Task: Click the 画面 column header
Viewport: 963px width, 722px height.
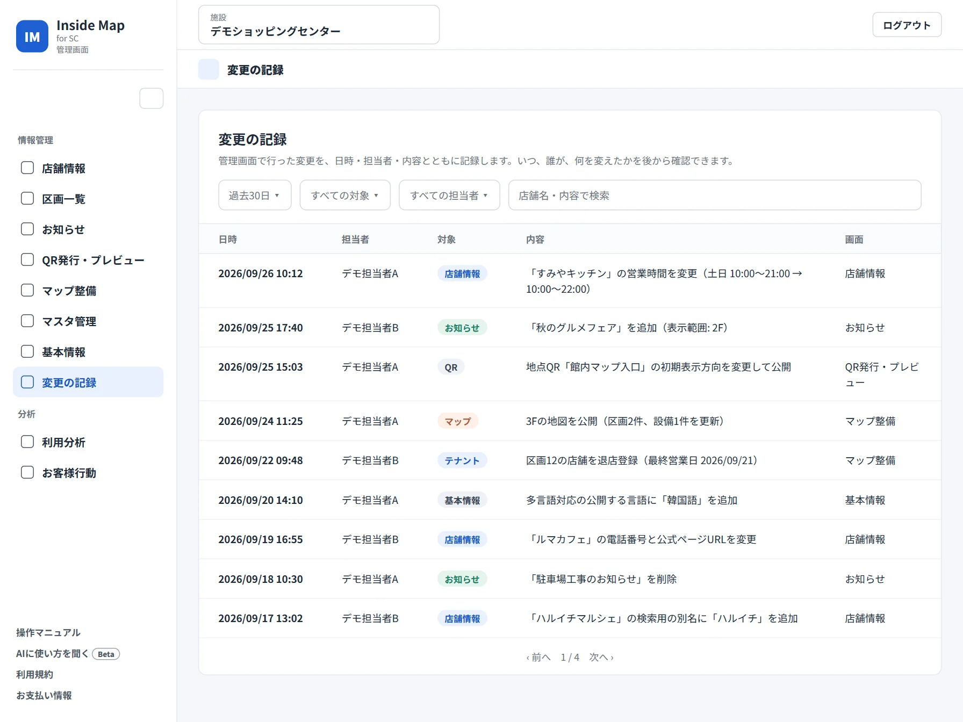Action: click(x=854, y=240)
